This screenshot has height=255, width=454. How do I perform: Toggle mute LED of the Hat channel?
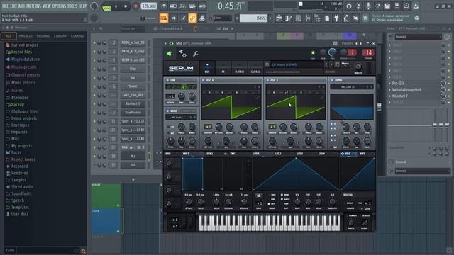pos(94,78)
